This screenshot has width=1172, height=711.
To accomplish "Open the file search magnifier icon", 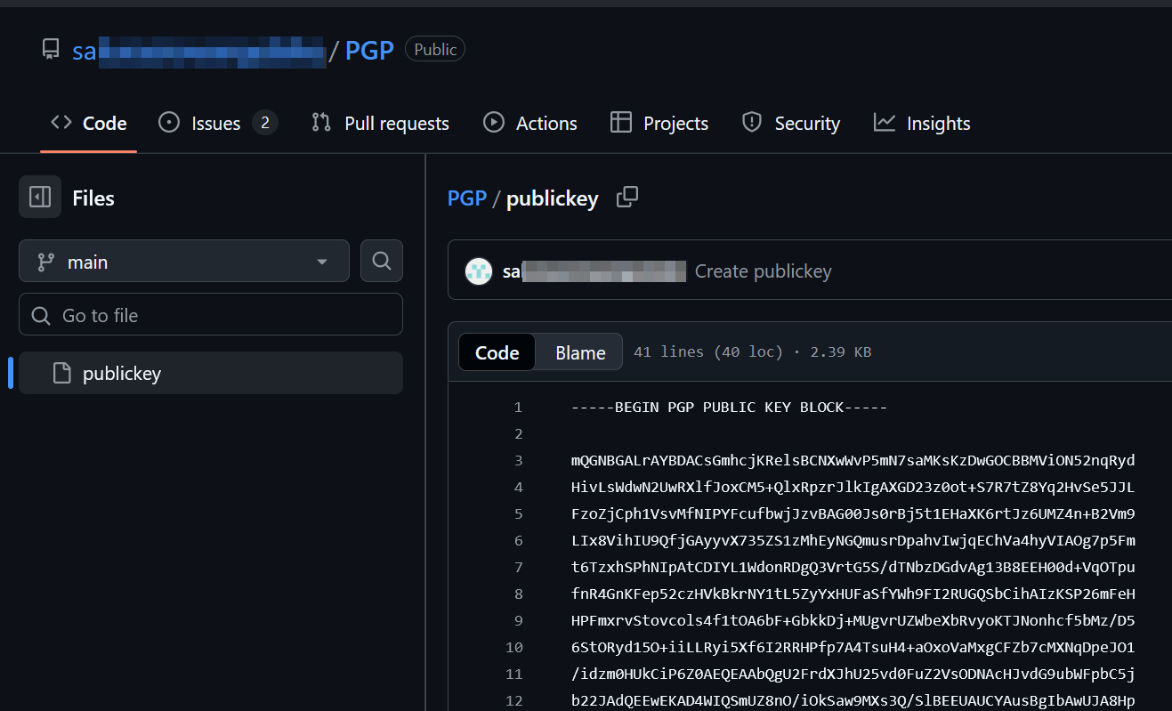I will [381, 261].
